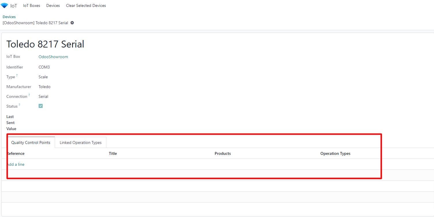Click the Last Sent Value label
434x217 pixels.
pyautogui.click(x=11, y=123)
